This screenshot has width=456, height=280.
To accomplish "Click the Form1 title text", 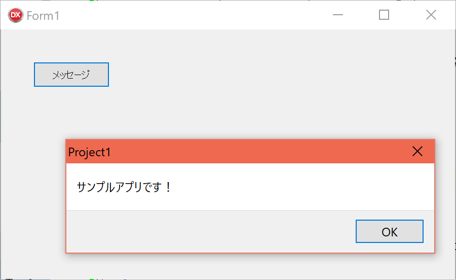I will pyautogui.click(x=43, y=16).
